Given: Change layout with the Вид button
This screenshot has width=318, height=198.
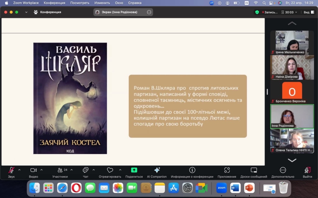Looking at the screenshot, I should coord(309,12).
